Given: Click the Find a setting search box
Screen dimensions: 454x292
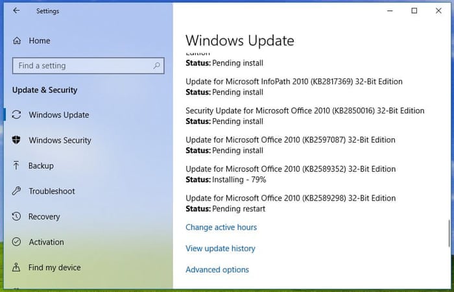Looking at the screenshot, I should click(81, 66).
